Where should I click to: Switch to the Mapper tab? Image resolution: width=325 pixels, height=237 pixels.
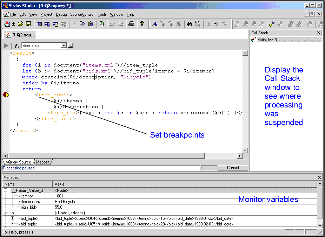(x=42, y=162)
